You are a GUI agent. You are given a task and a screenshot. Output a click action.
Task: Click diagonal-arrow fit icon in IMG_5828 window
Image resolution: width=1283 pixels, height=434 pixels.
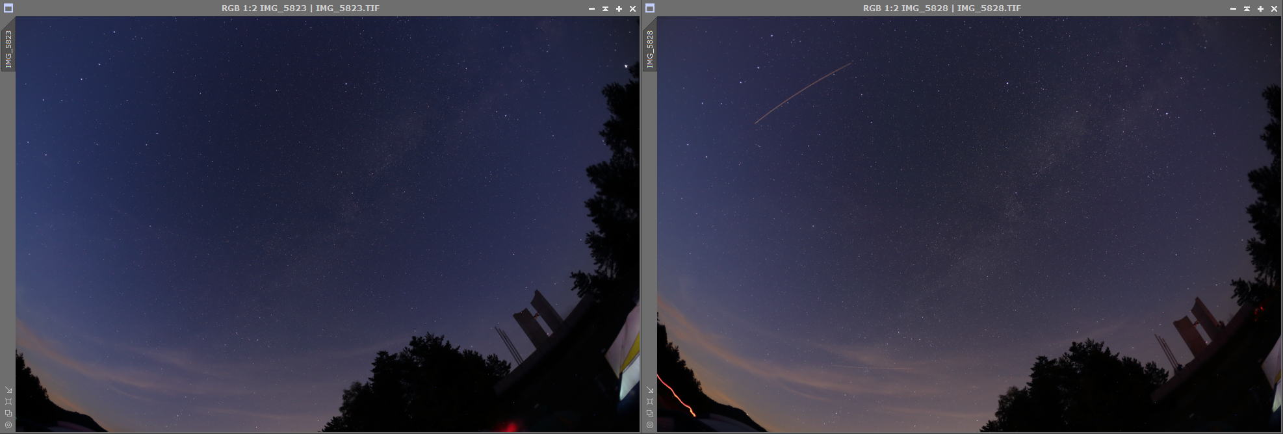coord(650,390)
